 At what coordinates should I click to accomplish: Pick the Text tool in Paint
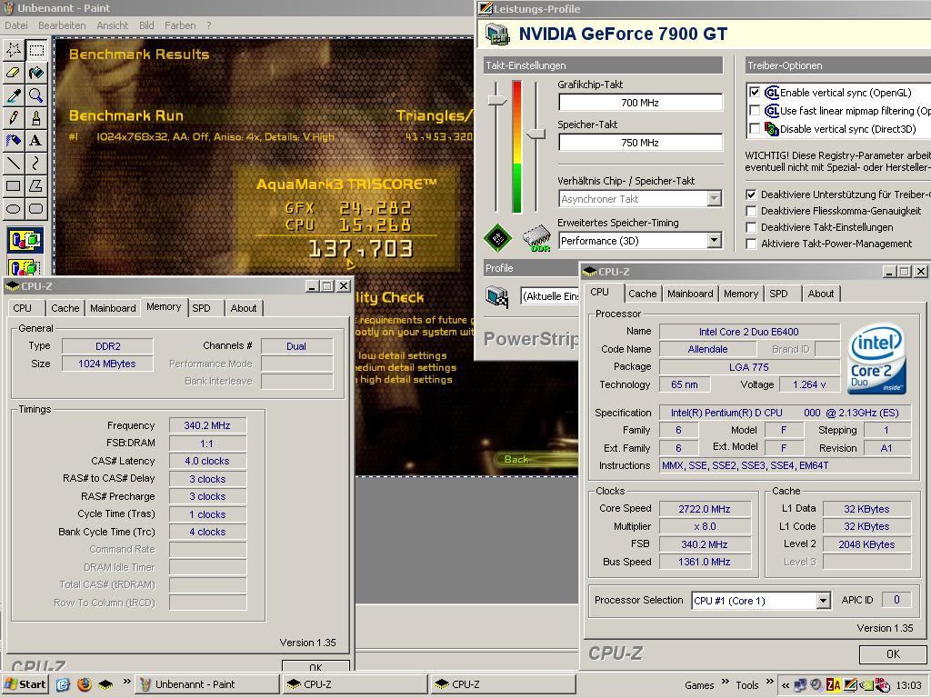coord(36,140)
